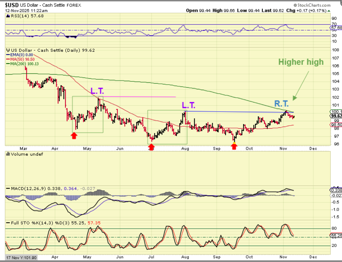The image size is (342, 262).
Task: Click the MACD(12,26,9) line legend icon
Action: point(8,189)
